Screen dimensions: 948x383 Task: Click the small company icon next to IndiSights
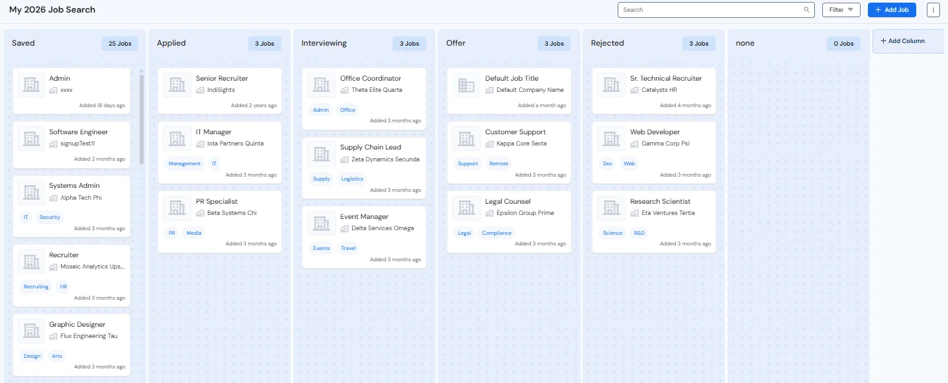200,89
